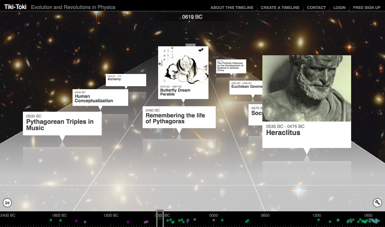
Task: Open Political Influence on Science in China card
Action: pyautogui.click(x=231, y=66)
